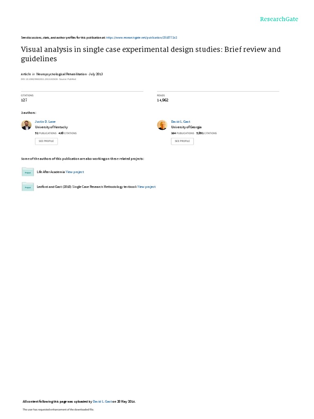Click the Neuropsychological Rehabilitation journal name
The width and height of the screenshot is (314, 419).
click(61, 74)
